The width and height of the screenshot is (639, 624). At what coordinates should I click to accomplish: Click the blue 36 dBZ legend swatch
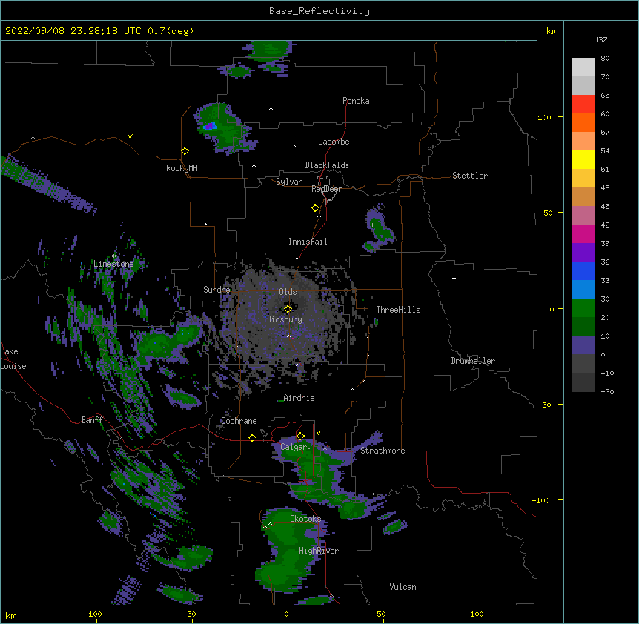[583, 270]
